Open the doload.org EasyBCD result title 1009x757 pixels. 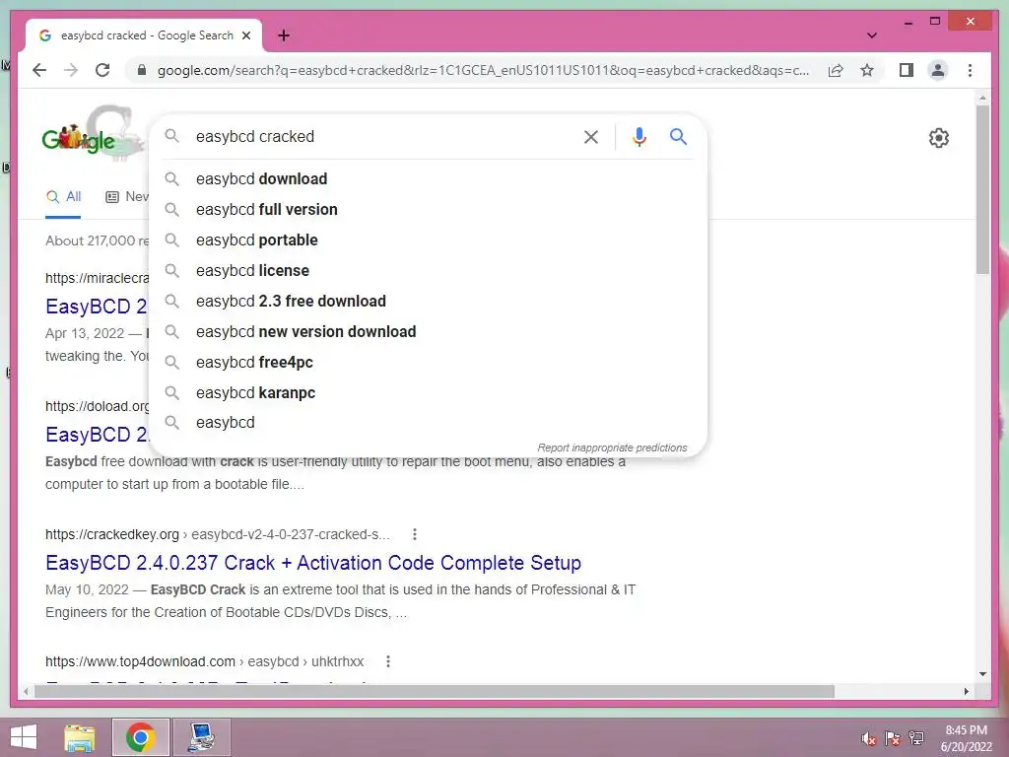[97, 435]
